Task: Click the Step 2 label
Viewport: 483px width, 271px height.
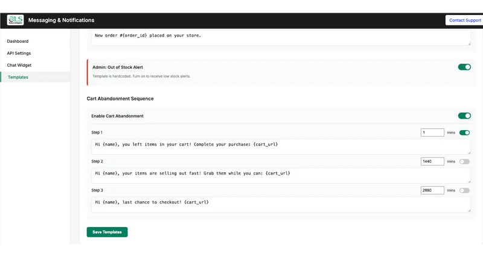Action: pyautogui.click(x=97, y=161)
